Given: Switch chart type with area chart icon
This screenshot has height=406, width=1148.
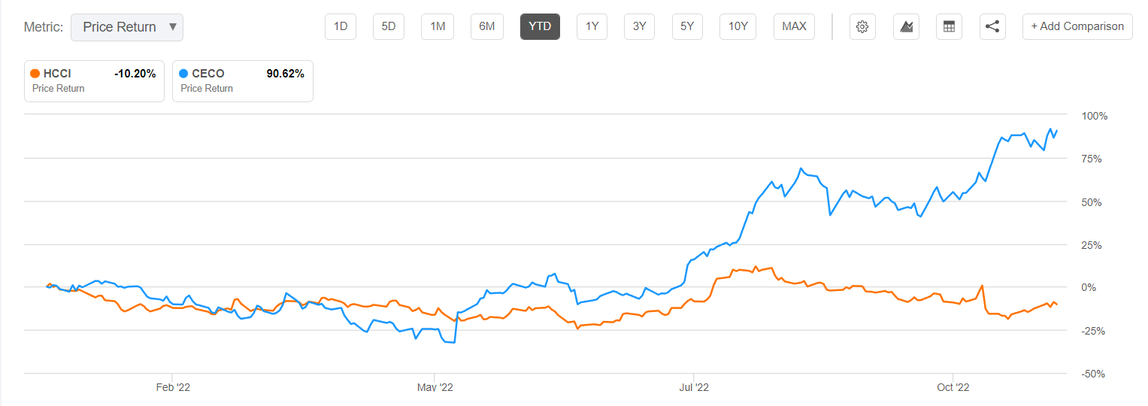Looking at the screenshot, I should pyautogui.click(x=906, y=27).
